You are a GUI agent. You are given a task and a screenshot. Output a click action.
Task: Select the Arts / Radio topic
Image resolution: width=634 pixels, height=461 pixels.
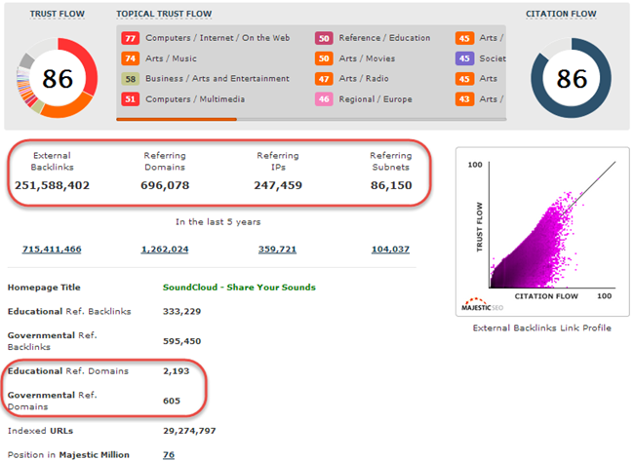click(364, 78)
